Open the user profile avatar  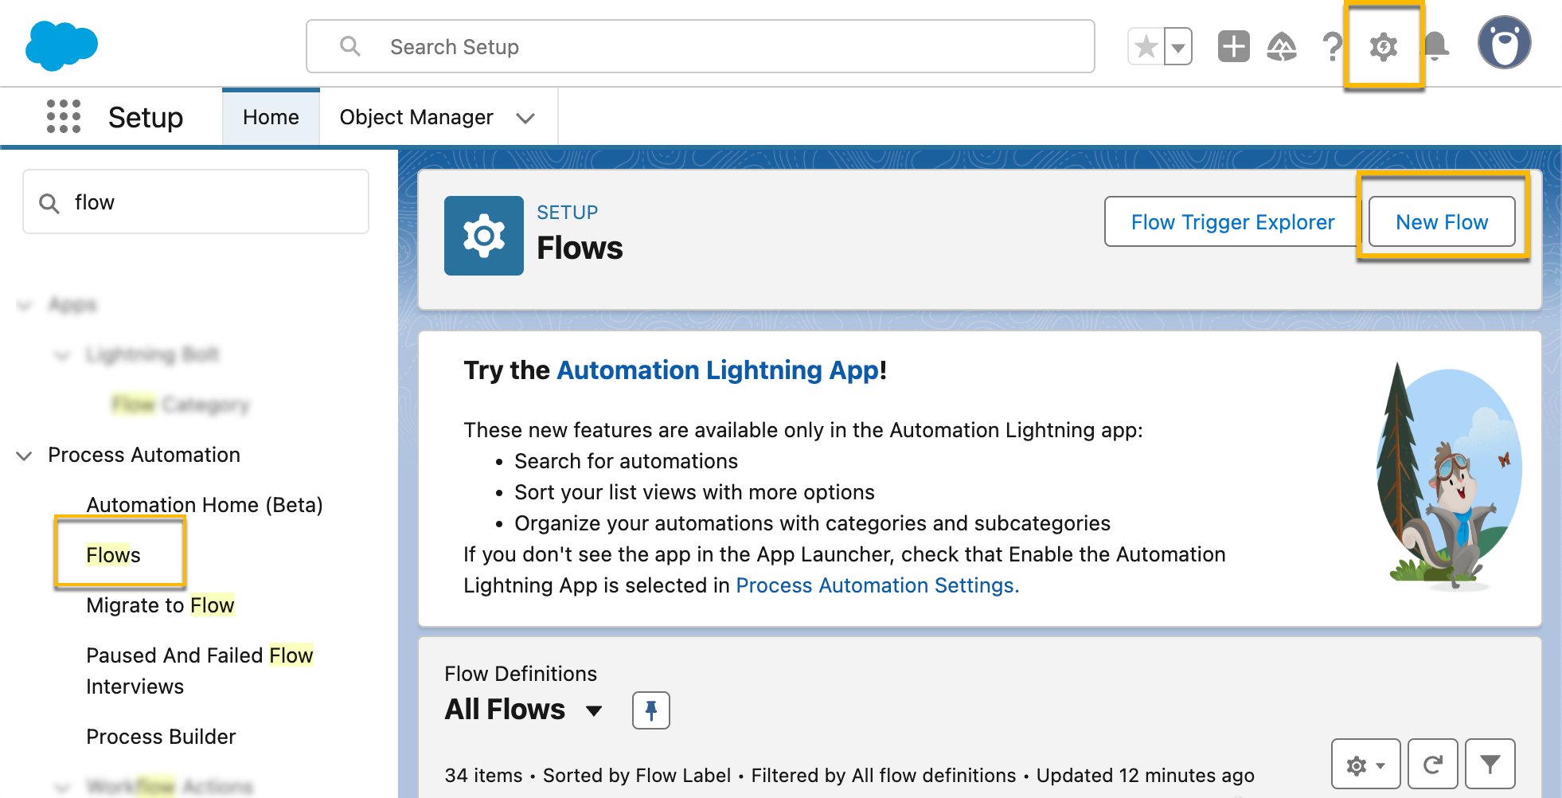[1504, 43]
